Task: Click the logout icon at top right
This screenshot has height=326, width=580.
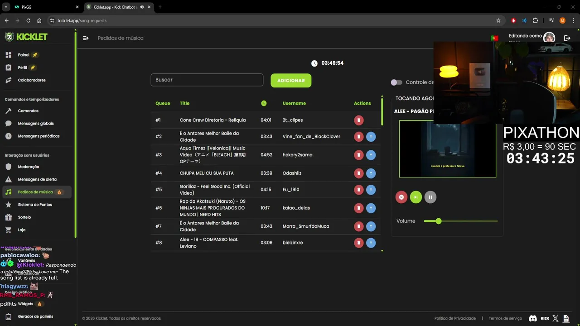Action: (567, 38)
